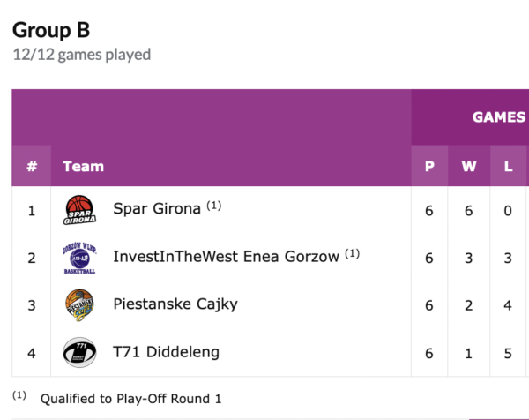The image size is (529, 420).
Task: Click the # rank column header
Action: click(x=32, y=166)
